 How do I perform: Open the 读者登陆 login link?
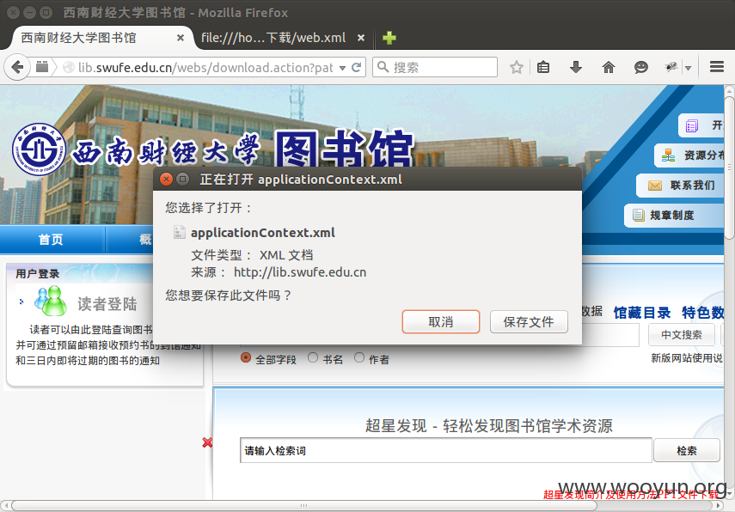click(x=107, y=303)
